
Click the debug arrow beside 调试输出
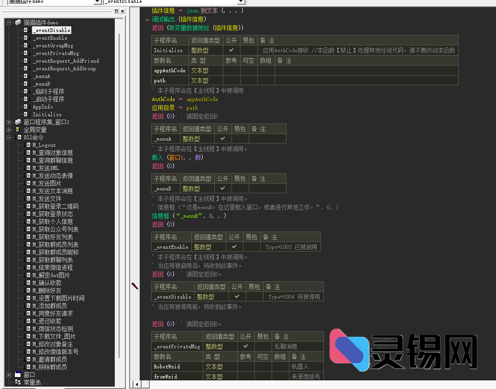coord(147,20)
